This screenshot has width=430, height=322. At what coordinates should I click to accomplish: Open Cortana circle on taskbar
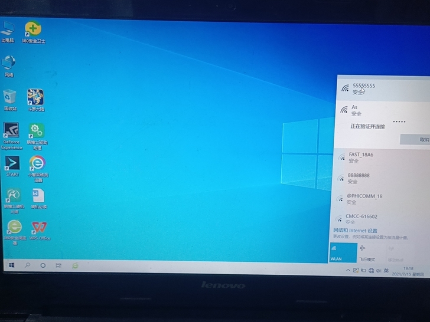43,265
